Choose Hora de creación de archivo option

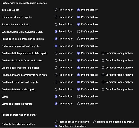[x=56, y=122]
